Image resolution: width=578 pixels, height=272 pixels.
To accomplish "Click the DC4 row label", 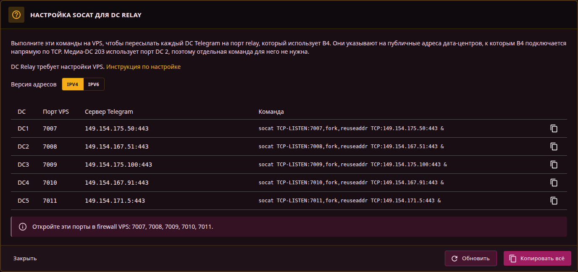I will (x=23, y=183).
